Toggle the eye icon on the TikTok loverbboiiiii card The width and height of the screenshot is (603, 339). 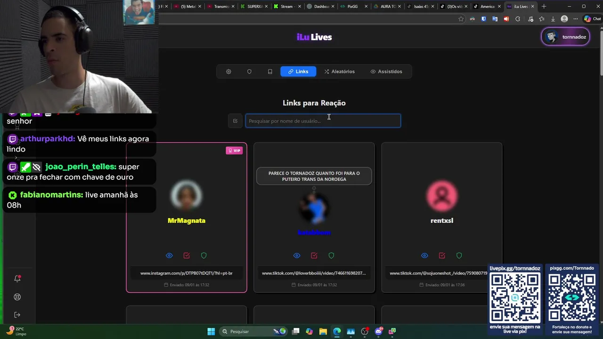[297, 256]
